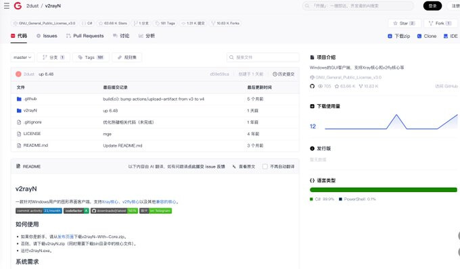Viewport: 460px width, 269px height.
Task: Click the red G site logo
Action: click(18, 5)
